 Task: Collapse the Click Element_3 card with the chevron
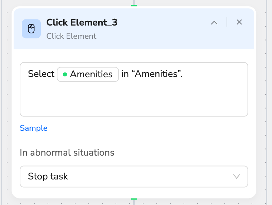(x=214, y=22)
